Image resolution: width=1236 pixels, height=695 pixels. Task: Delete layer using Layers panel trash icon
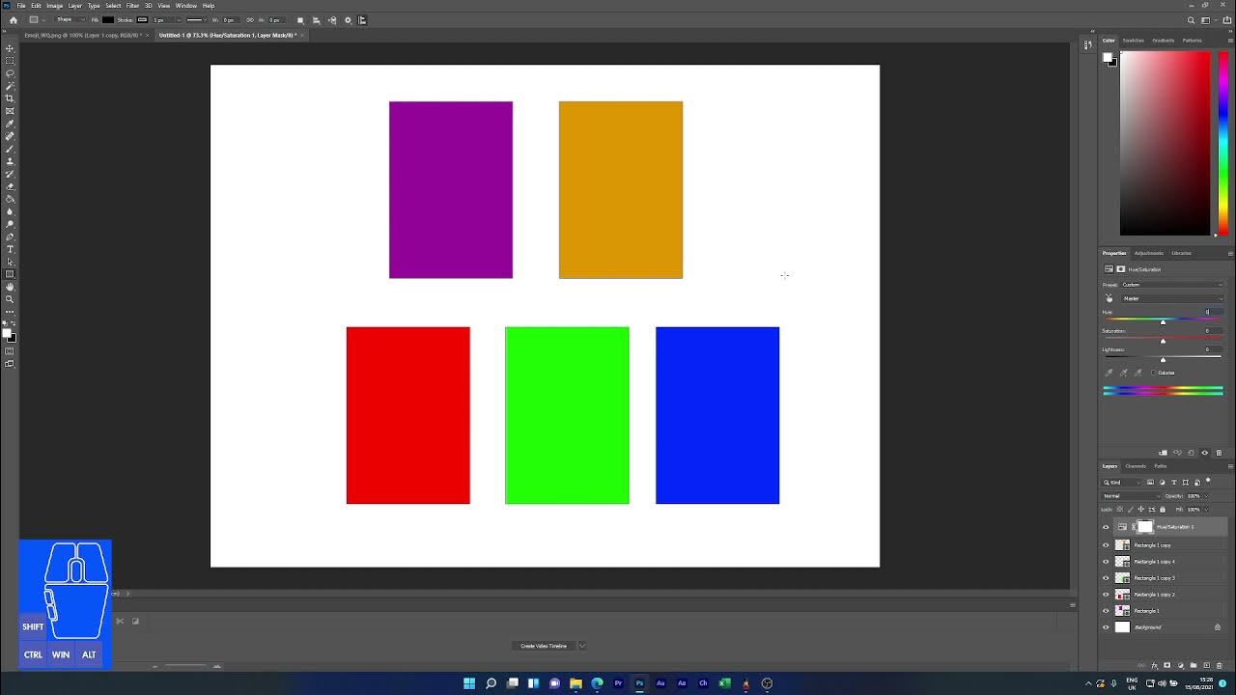[1220, 665]
